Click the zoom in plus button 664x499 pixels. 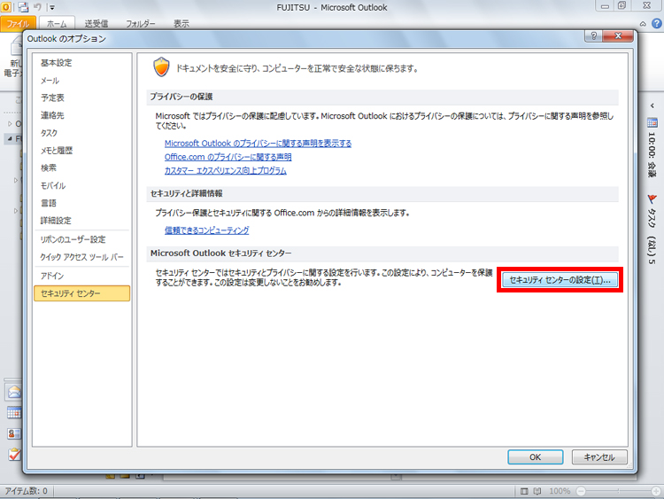point(656,491)
